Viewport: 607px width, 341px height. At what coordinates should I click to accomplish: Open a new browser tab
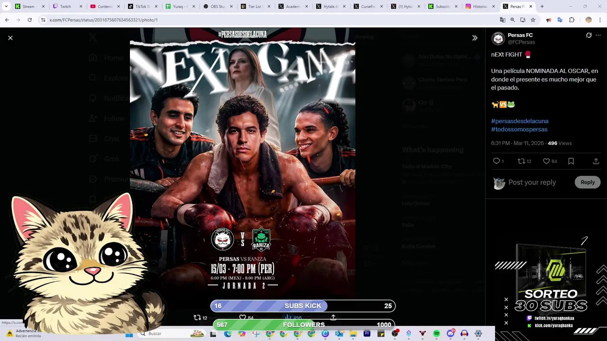pyautogui.click(x=542, y=7)
